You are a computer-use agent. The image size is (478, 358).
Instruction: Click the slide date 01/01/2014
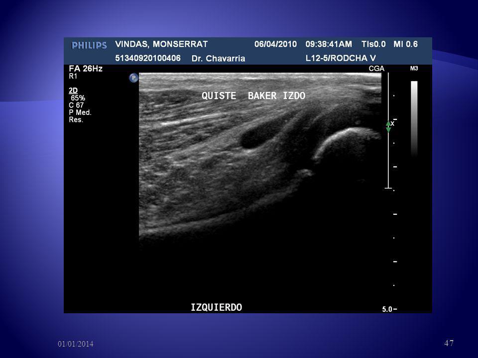[x=76, y=344]
